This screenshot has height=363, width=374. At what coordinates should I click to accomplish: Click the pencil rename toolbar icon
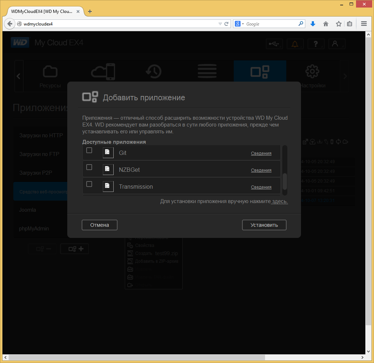tap(326, 142)
